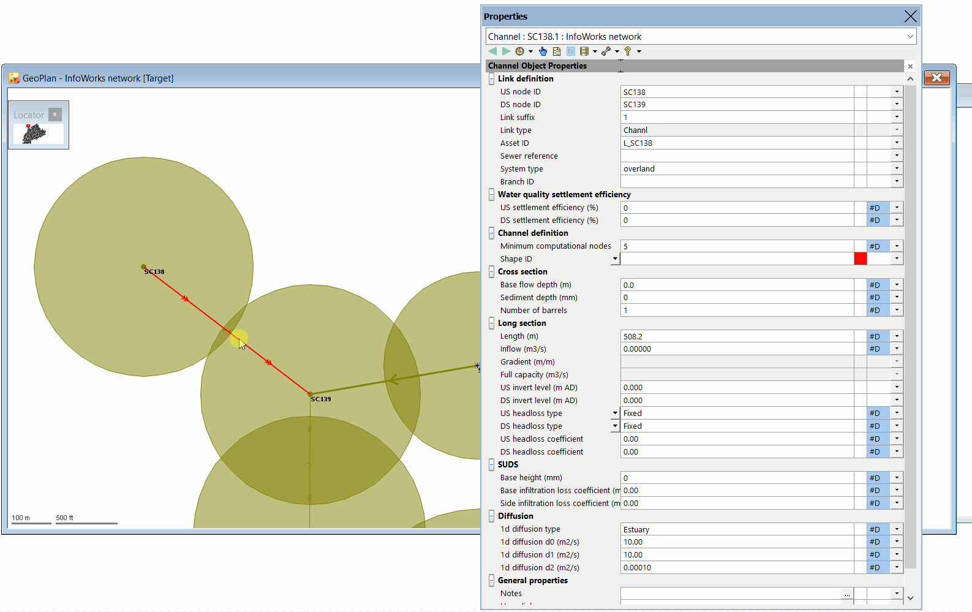Collapse the Water quality settlement efficiency section
Screen dimensions: 972x612
tap(491, 195)
